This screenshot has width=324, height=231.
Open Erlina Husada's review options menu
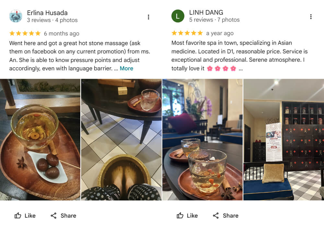(x=148, y=17)
